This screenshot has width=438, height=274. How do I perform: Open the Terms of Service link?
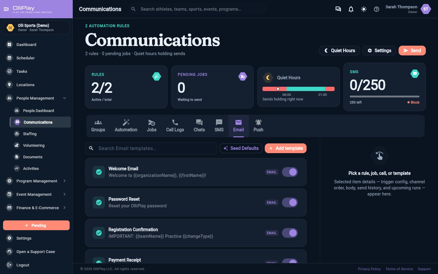click(x=399, y=269)
